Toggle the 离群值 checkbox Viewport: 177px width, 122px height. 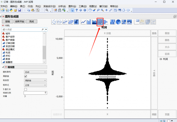(x=26, y=76)
